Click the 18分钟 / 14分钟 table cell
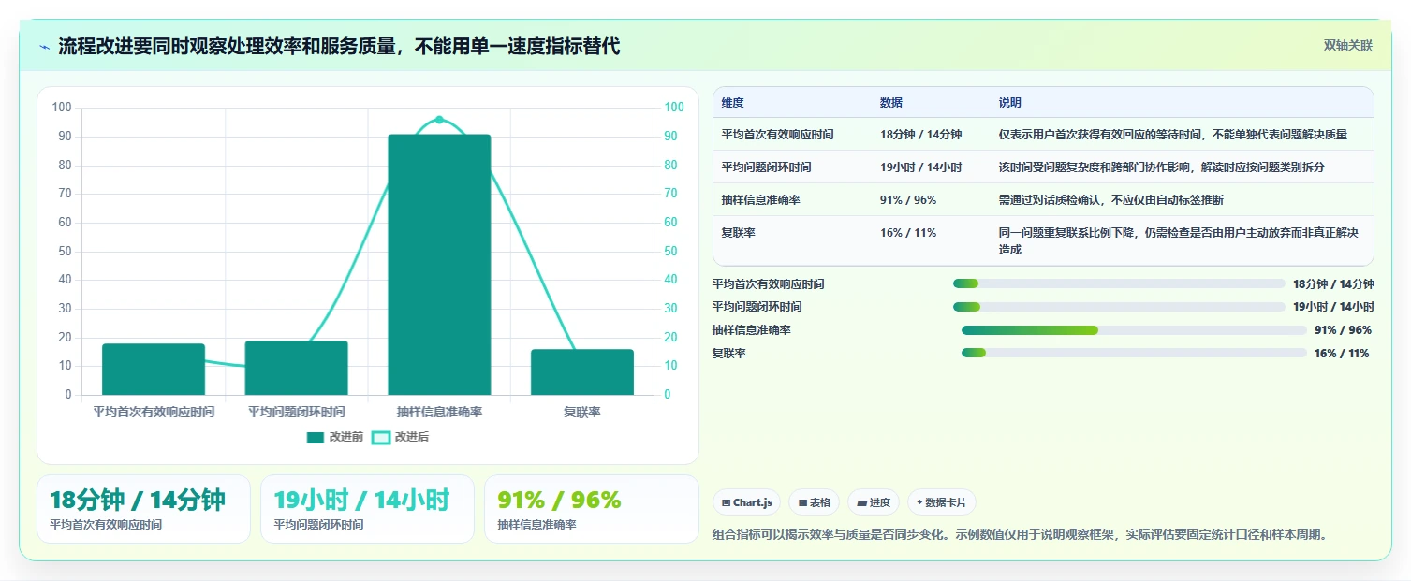The height and width of the screenshot is (581, 1411). tap(920, 135)
